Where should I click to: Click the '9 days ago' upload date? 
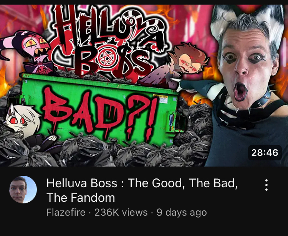click(182, 213)
